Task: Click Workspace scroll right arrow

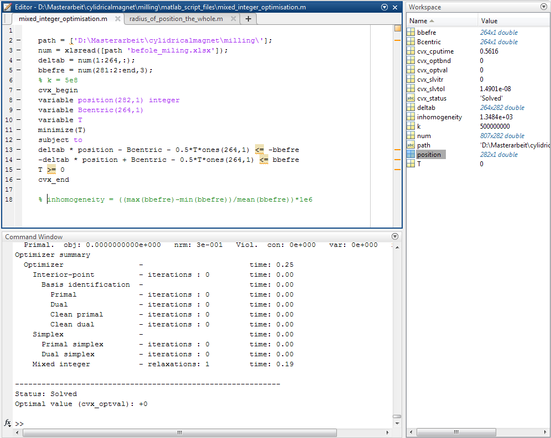Action: click(x=544, y=432)
